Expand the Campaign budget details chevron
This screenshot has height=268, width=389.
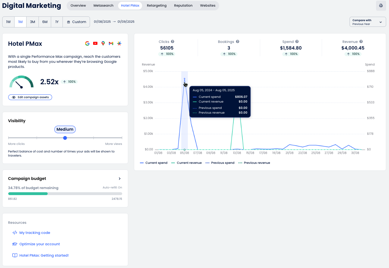pyautogui.click(x=120, y=179)
